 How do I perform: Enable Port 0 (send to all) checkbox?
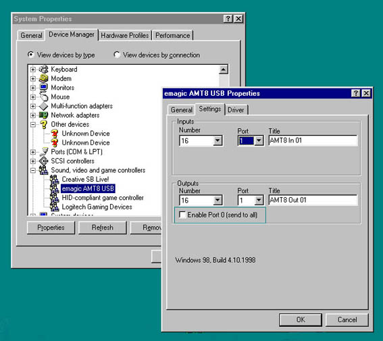[182, 215]
